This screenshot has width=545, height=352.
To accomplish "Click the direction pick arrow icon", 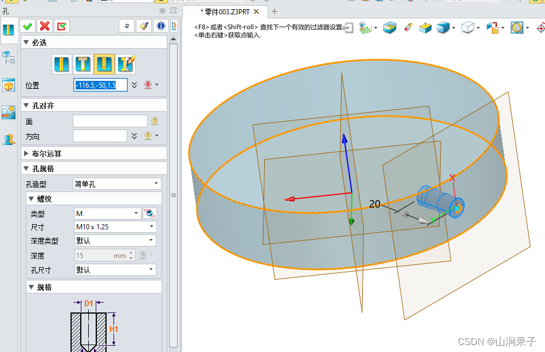I will (148, 136).
